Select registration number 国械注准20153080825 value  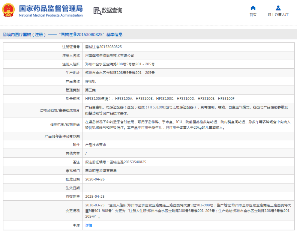pos(103,47)
